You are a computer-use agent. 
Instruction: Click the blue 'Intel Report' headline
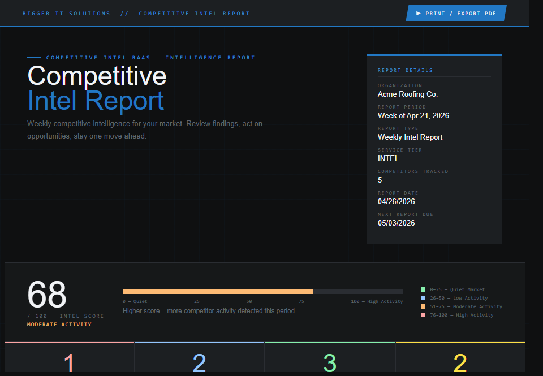coord(96,101)
